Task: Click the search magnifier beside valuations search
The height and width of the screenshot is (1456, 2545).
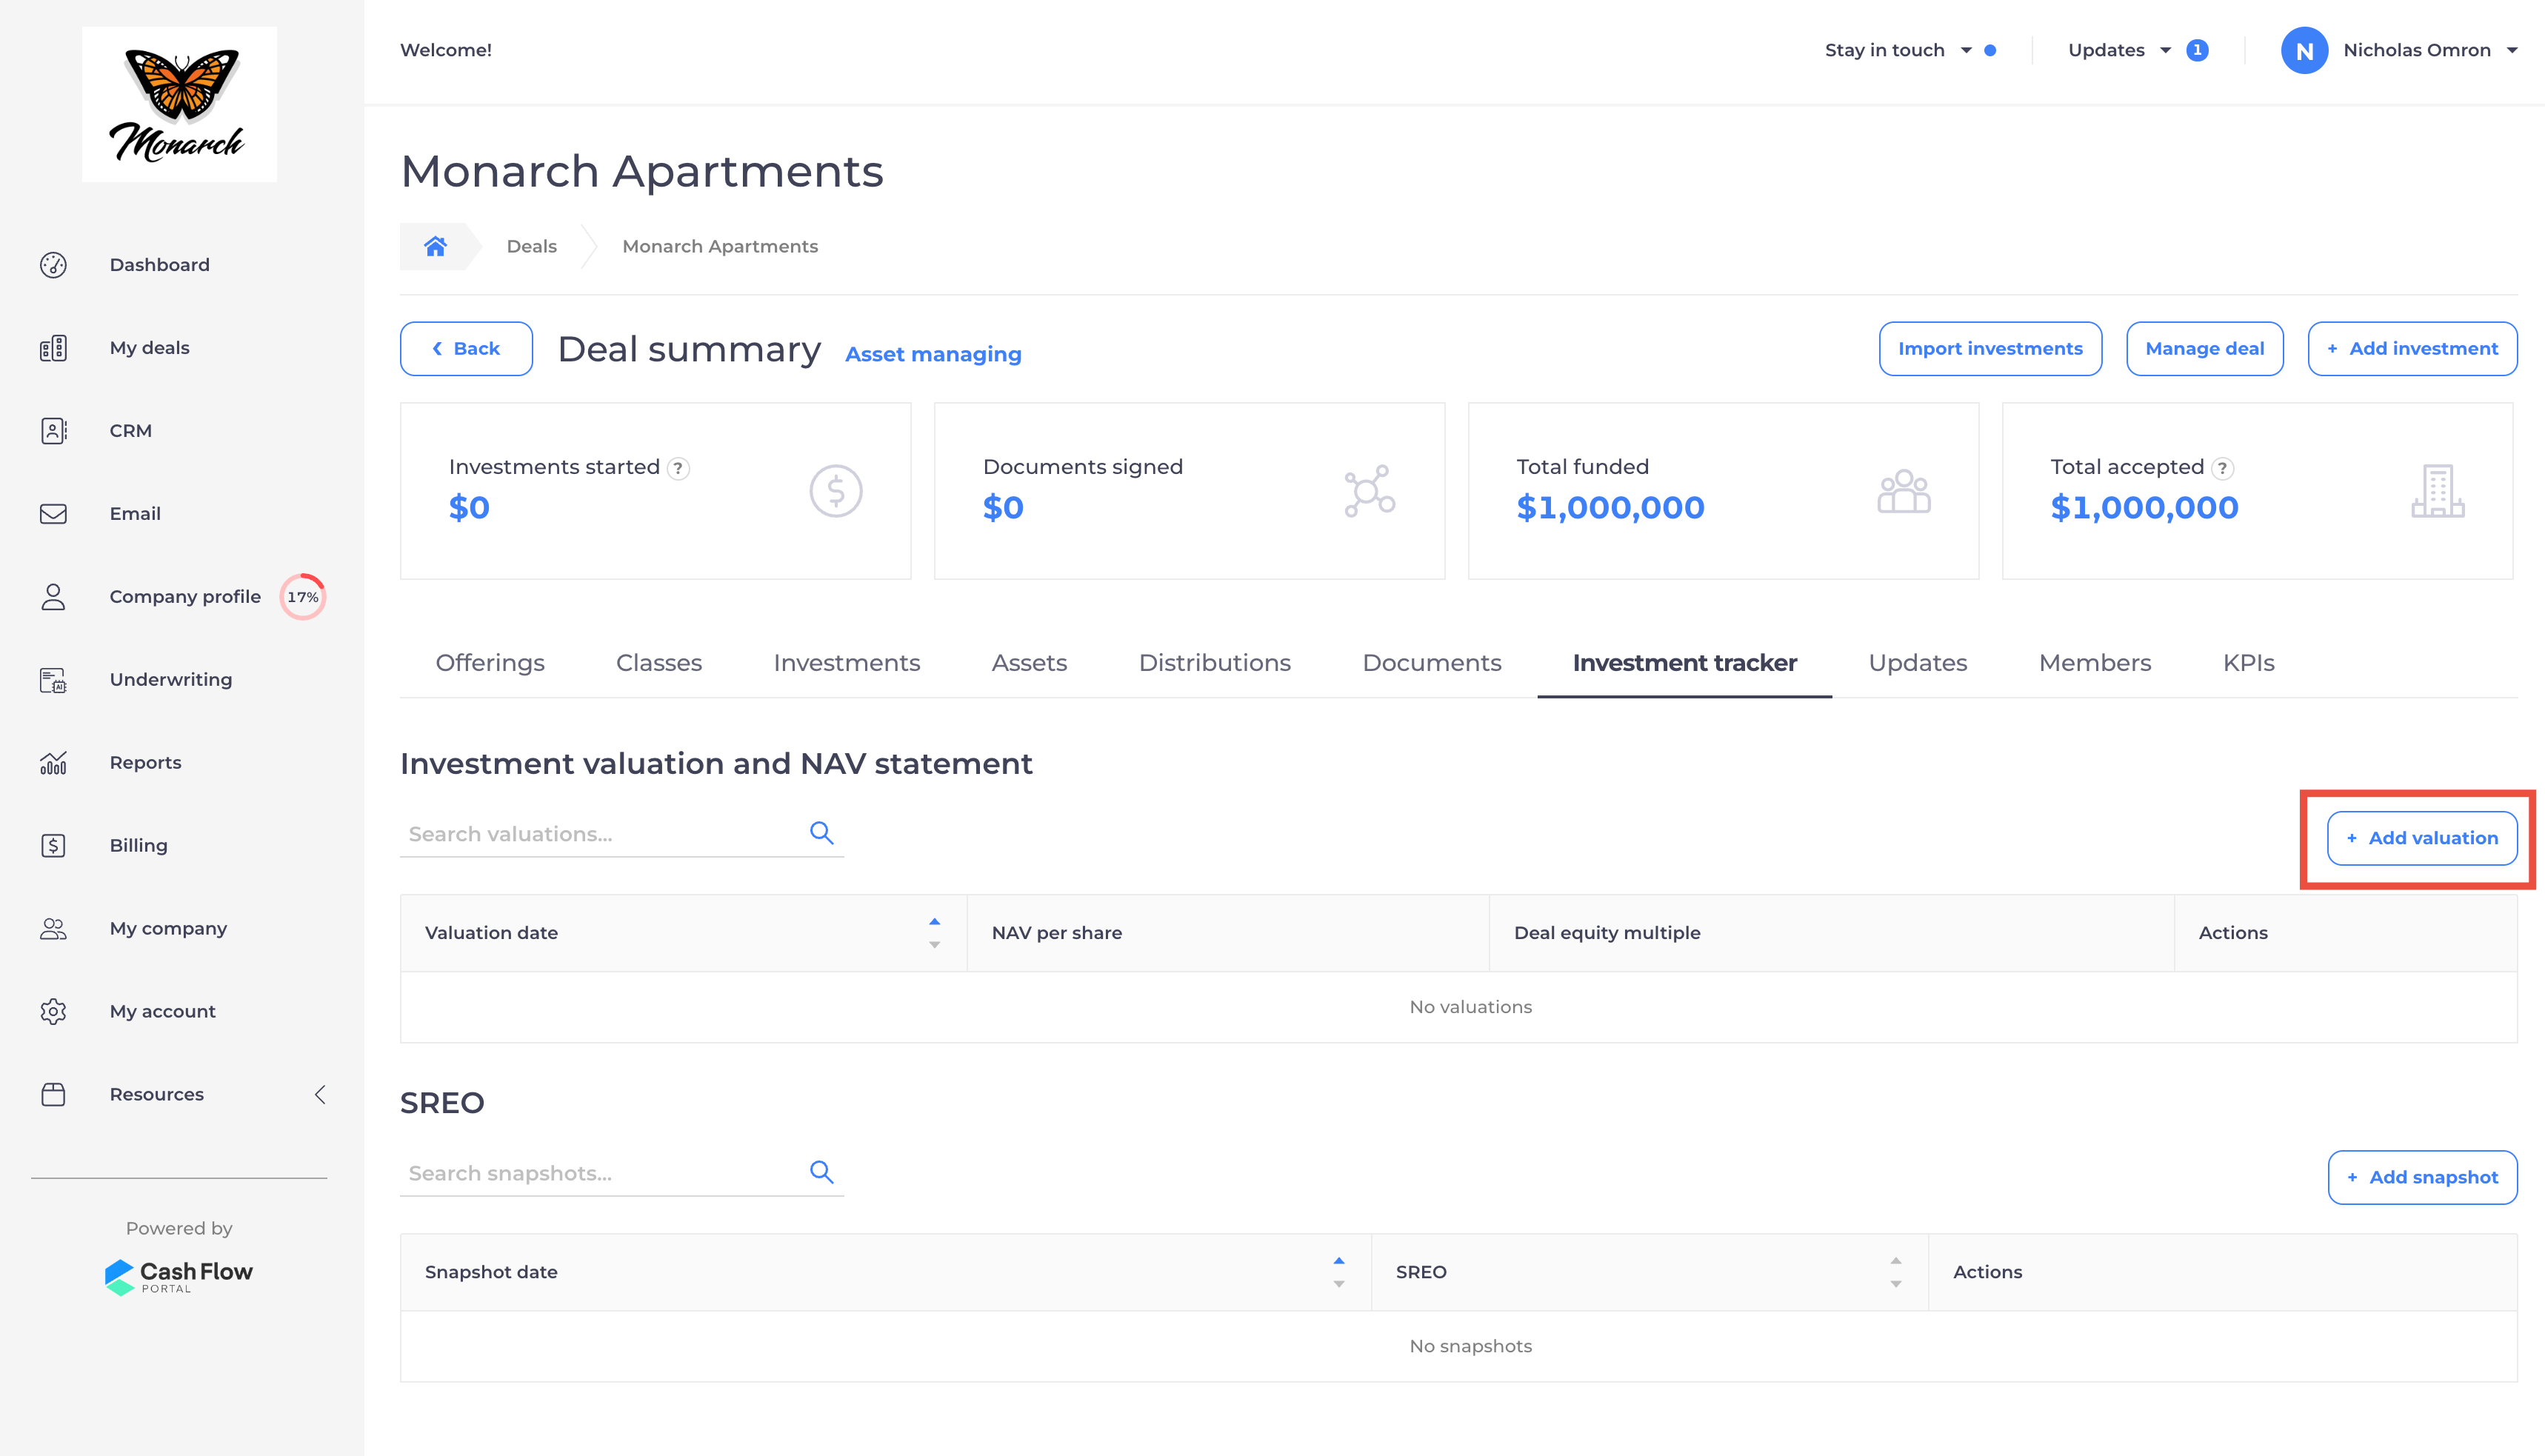Action: coord(822,832)
